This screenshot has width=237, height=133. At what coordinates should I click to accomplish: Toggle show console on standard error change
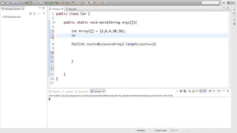pyautogui.click(x=205, y=91)
